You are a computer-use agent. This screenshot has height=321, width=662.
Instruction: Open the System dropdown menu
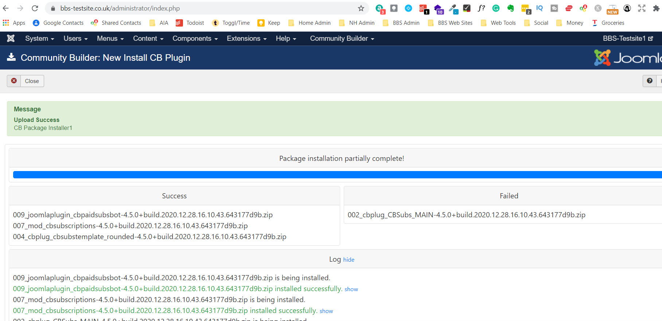pos(39,38)
